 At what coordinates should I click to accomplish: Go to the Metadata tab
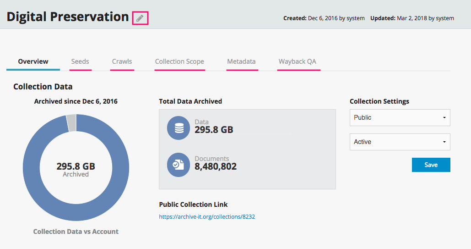pos(242,61)
